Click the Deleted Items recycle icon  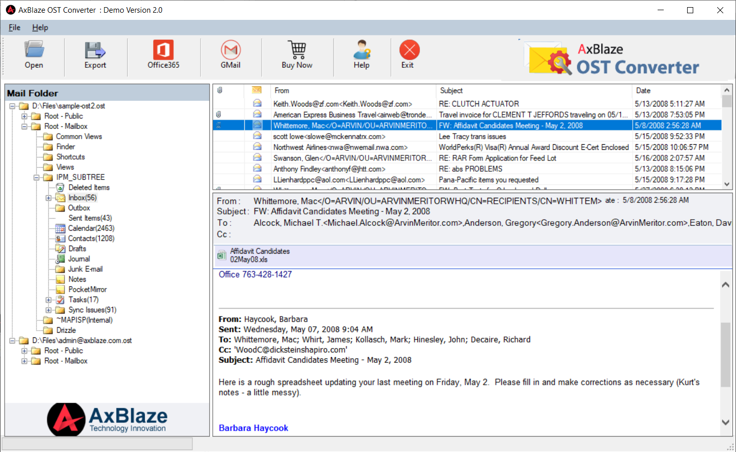(60, 188)
